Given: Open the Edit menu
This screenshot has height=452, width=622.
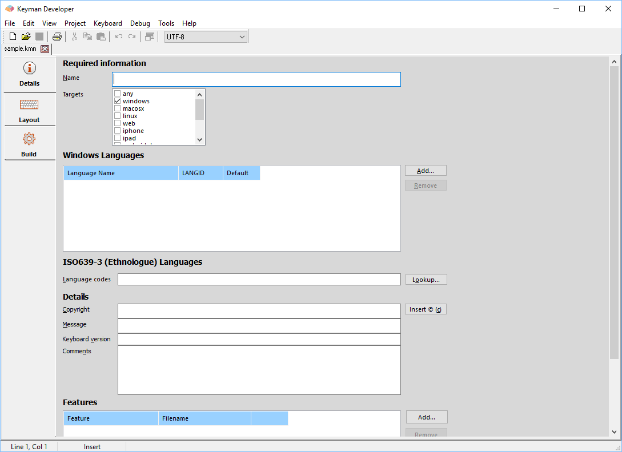Looking at the screenshot, I should coord(29,23).
